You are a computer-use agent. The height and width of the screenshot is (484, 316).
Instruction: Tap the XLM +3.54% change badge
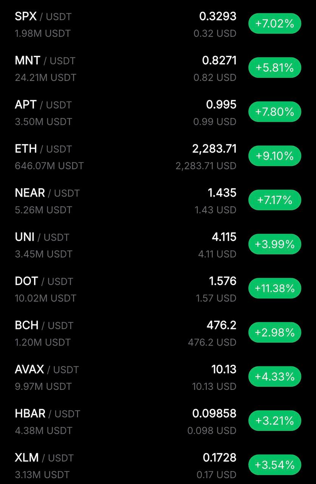[x=274, y=465]
